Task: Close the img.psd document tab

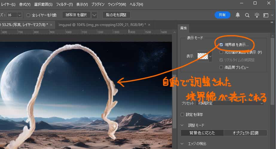Action: click(x=149, y=24)
